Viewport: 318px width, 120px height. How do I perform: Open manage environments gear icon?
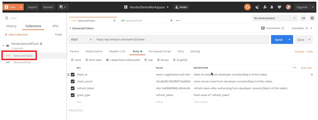(312, 18)
